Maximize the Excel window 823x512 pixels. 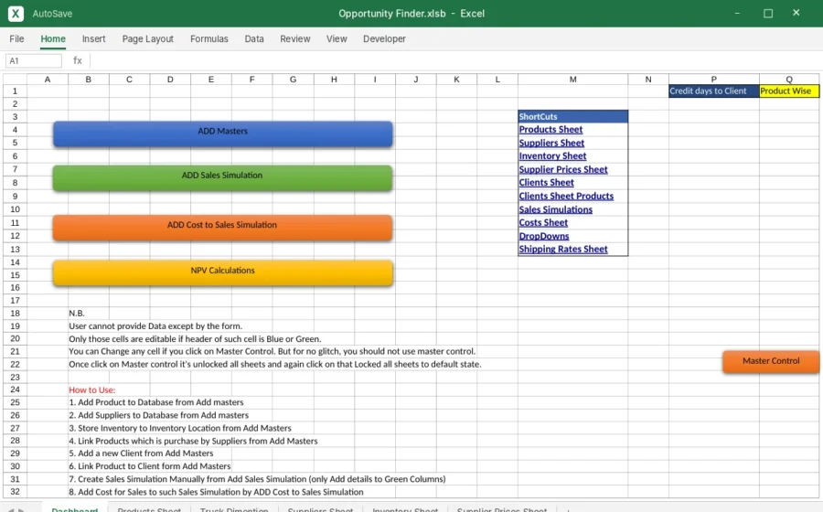pyautogui.click(x=768, y=13)
